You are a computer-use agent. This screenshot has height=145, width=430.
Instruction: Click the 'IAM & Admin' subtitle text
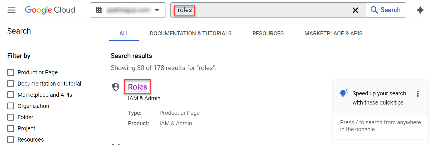(x=144, y=98)
